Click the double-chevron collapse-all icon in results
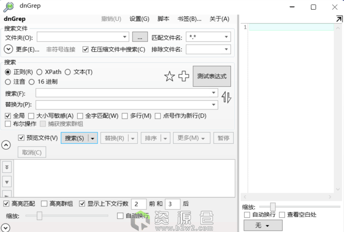This screenshot has width=344, height=232. coord(7,167)
